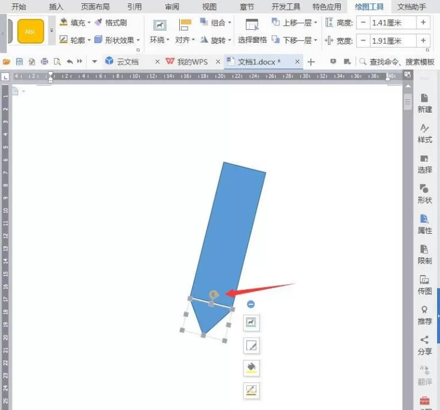Click the 高度 1.41厘米 field
Image resolution: width=440 pixels, height=410 pixels.
pos(393,22)
